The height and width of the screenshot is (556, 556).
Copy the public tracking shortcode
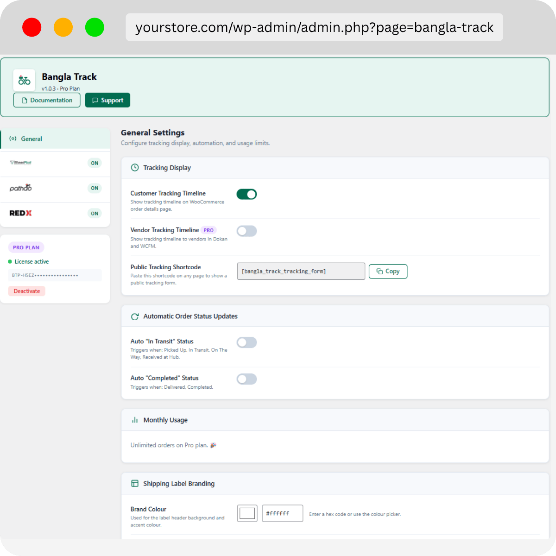(x=388, y=272)
